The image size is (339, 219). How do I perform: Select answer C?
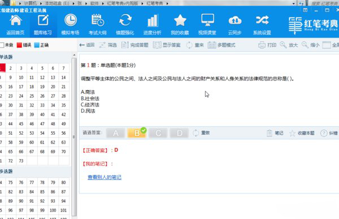[x=158, y=133]
